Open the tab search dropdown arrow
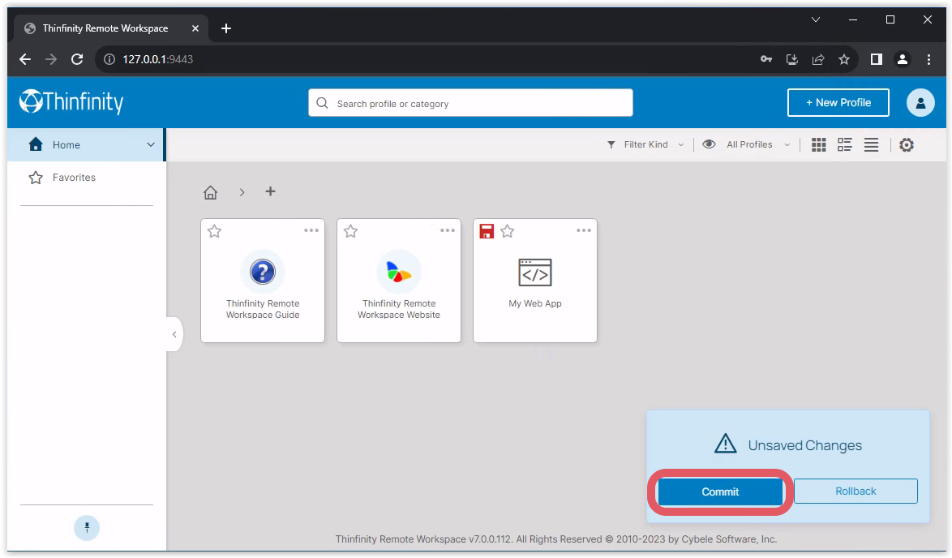 click(816, 19)
